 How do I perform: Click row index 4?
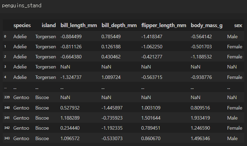pyautogui.click(x=5, y=77)
